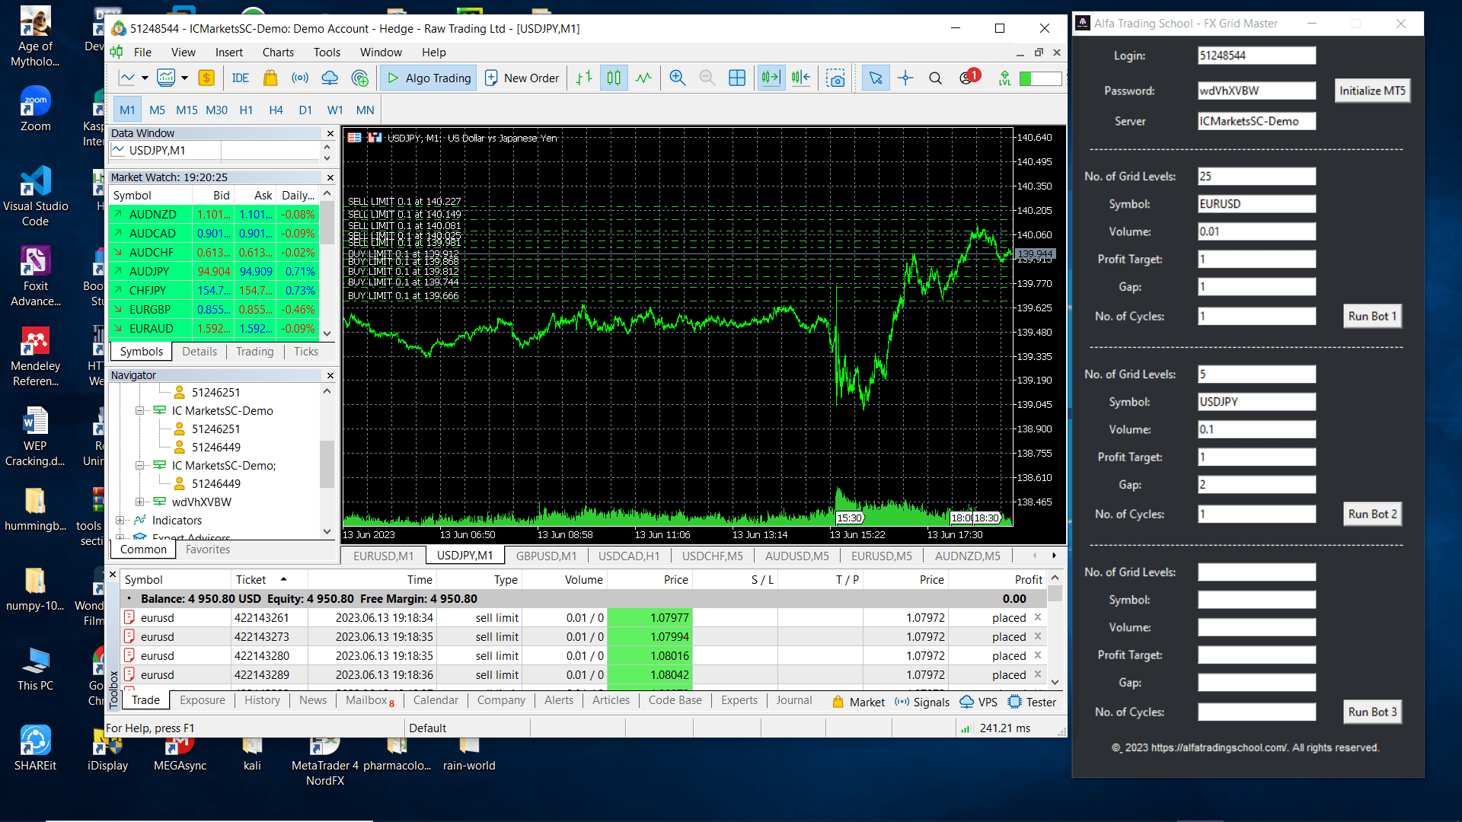Switch timeframe to H4
The height and width of the screenshot is (822, 1462).
point(276,110)
